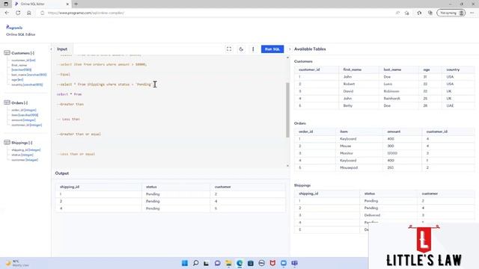
Task: Click the Not syncing profile button
Action: click(x=451, y=13)
